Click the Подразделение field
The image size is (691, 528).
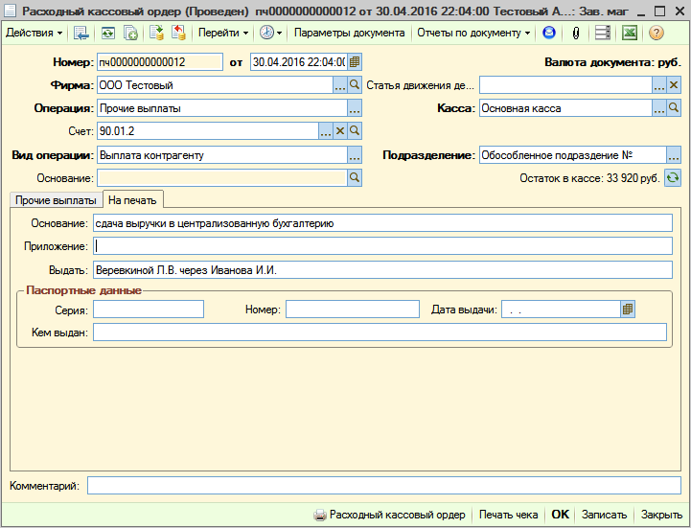[x=573, y=155]
